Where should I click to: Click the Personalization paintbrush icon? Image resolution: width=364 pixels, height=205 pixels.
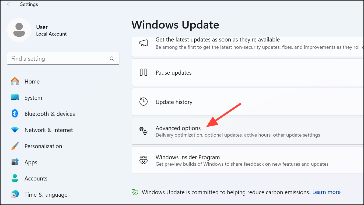(x=15, y=146)
